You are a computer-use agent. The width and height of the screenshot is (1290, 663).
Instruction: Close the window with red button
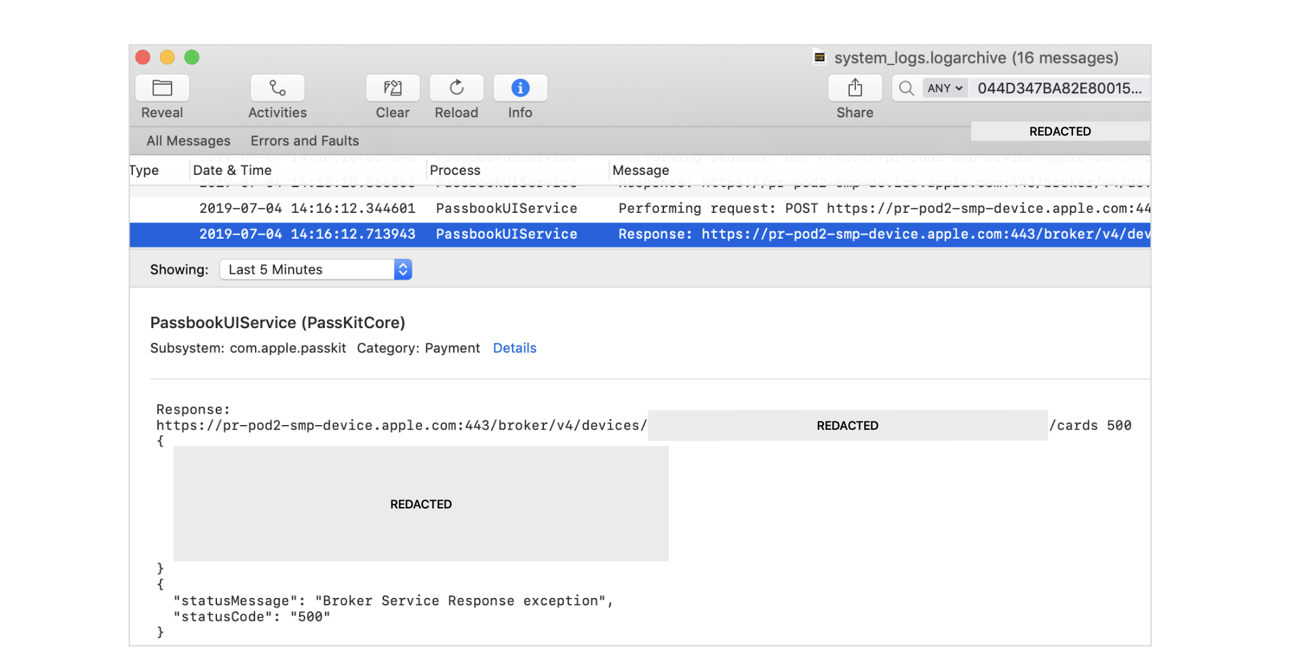(x=143, y=58)
